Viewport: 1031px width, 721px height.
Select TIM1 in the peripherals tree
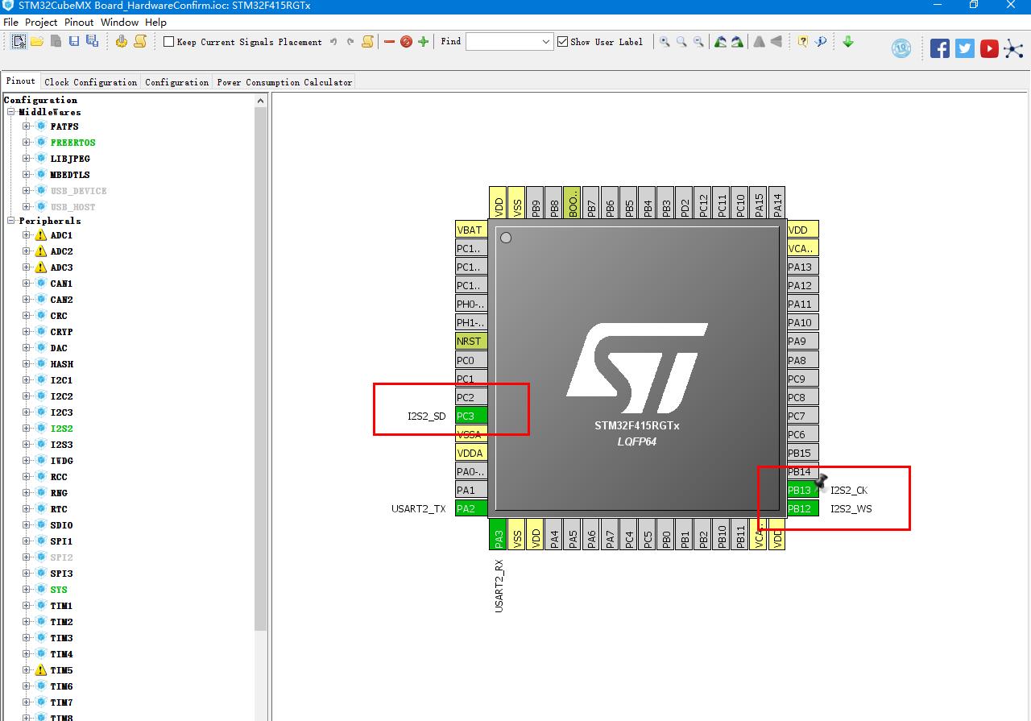(x=61, y=606)
